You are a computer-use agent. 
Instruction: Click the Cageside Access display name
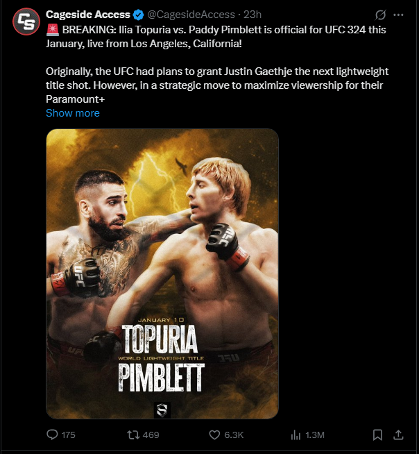tap(87, 15)
